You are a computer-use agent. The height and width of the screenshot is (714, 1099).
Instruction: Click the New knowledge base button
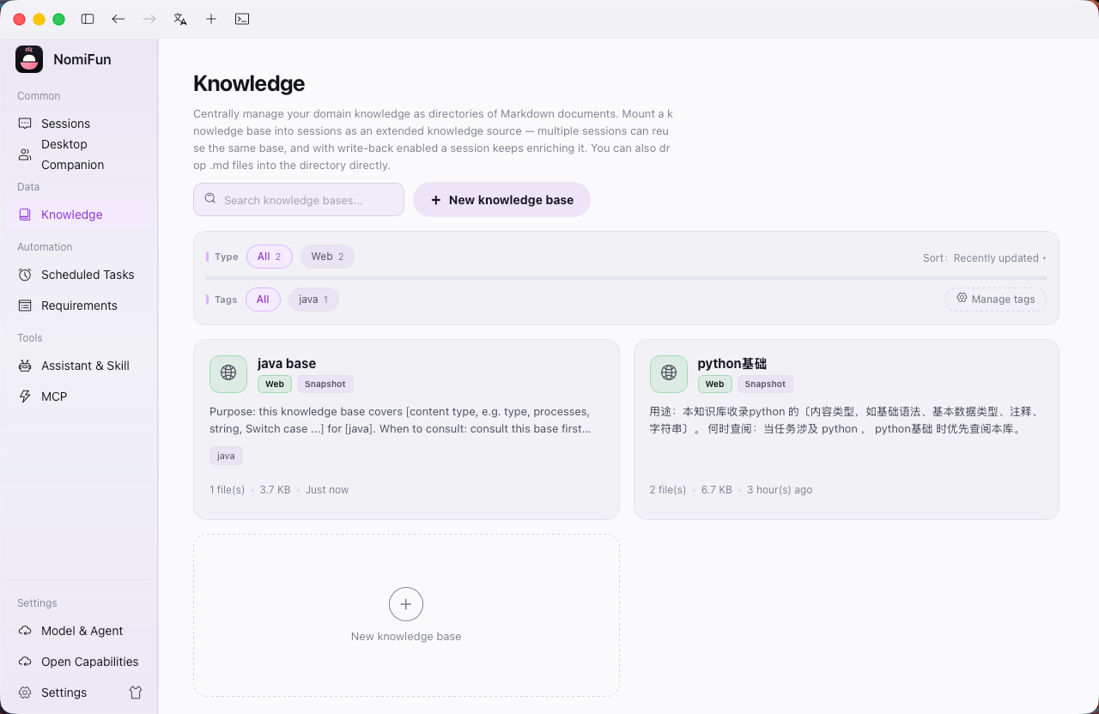(501, 199)
